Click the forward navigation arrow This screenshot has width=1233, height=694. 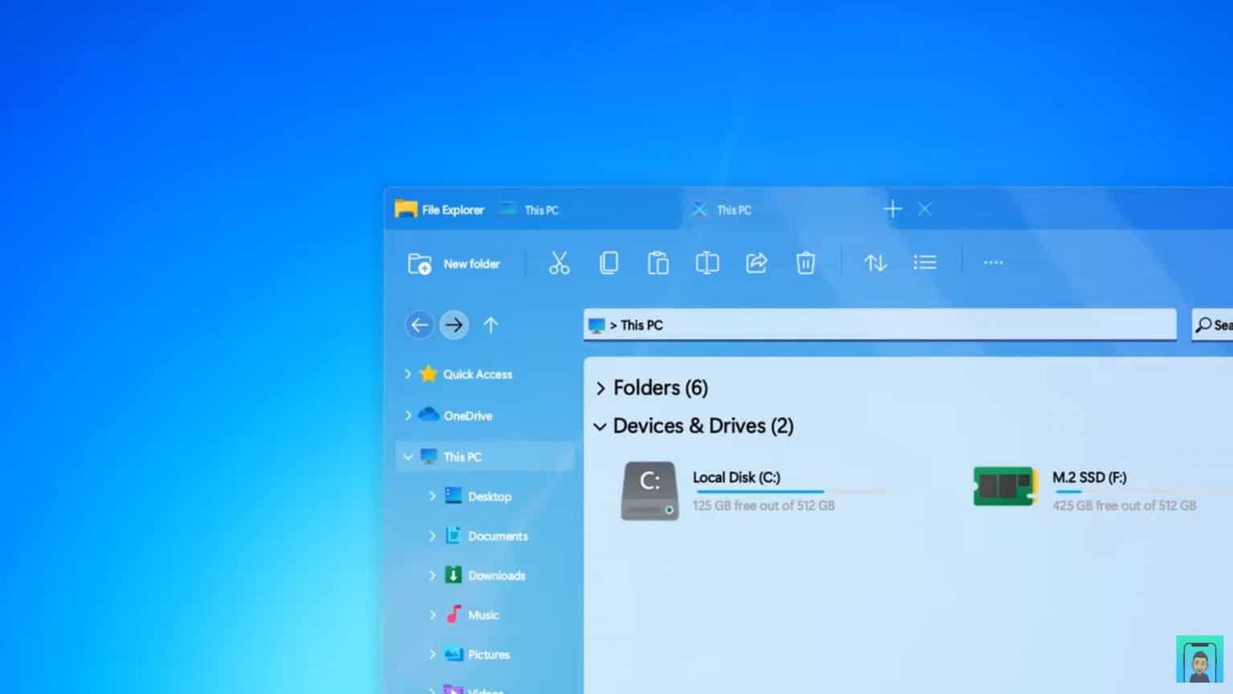[454, 325]
